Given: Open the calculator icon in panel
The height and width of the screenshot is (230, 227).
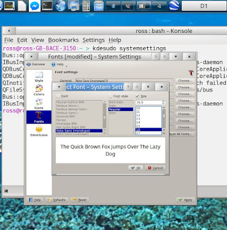Looking at the screenshot, I should coord(86,6).
